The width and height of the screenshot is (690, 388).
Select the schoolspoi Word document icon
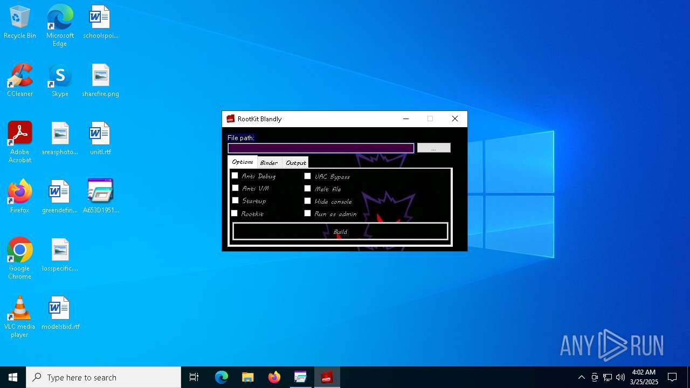100,22
